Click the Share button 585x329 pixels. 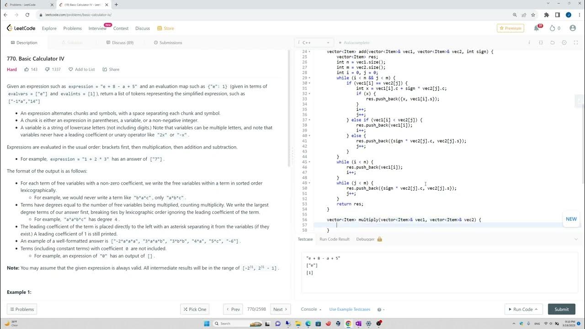111,69
